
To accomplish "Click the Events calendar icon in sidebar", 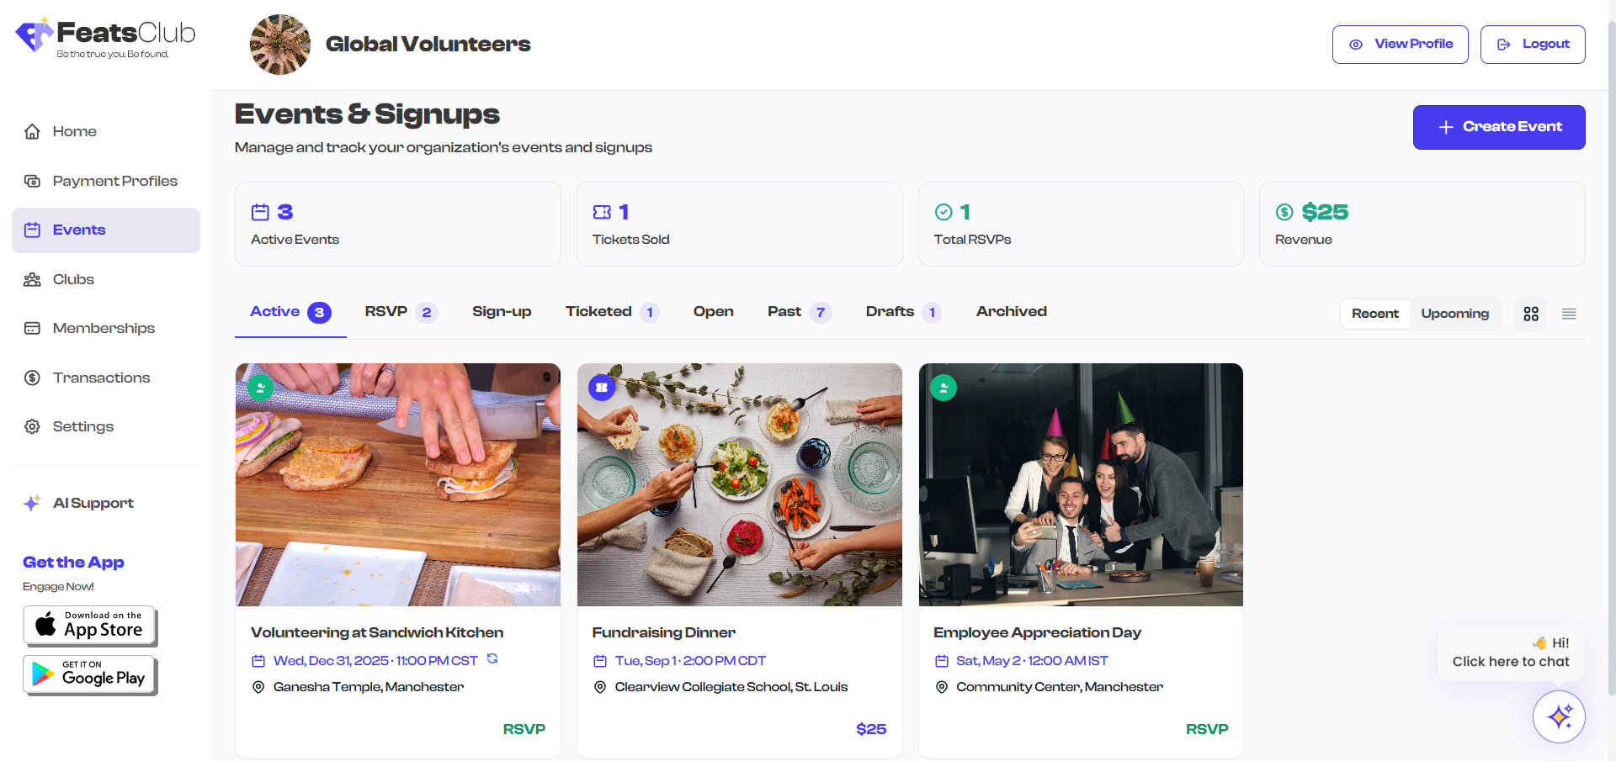I will pyautogui.click(x=32, y=230).
